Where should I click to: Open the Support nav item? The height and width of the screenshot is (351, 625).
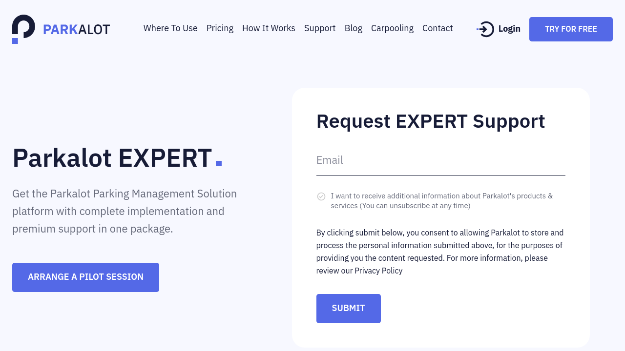coord(320,28)
